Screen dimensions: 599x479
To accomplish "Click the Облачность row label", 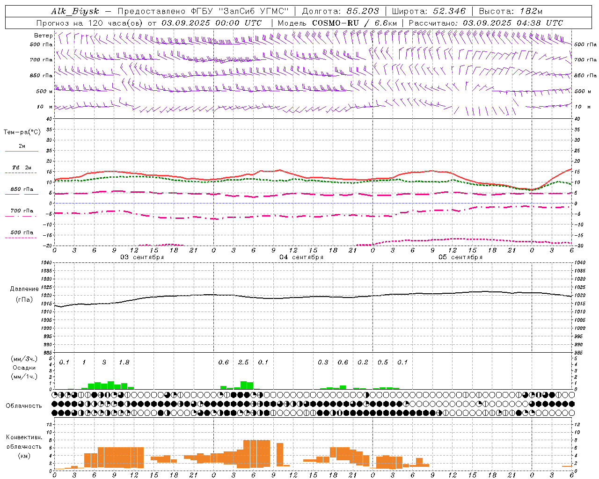I will tap(24, 406).
